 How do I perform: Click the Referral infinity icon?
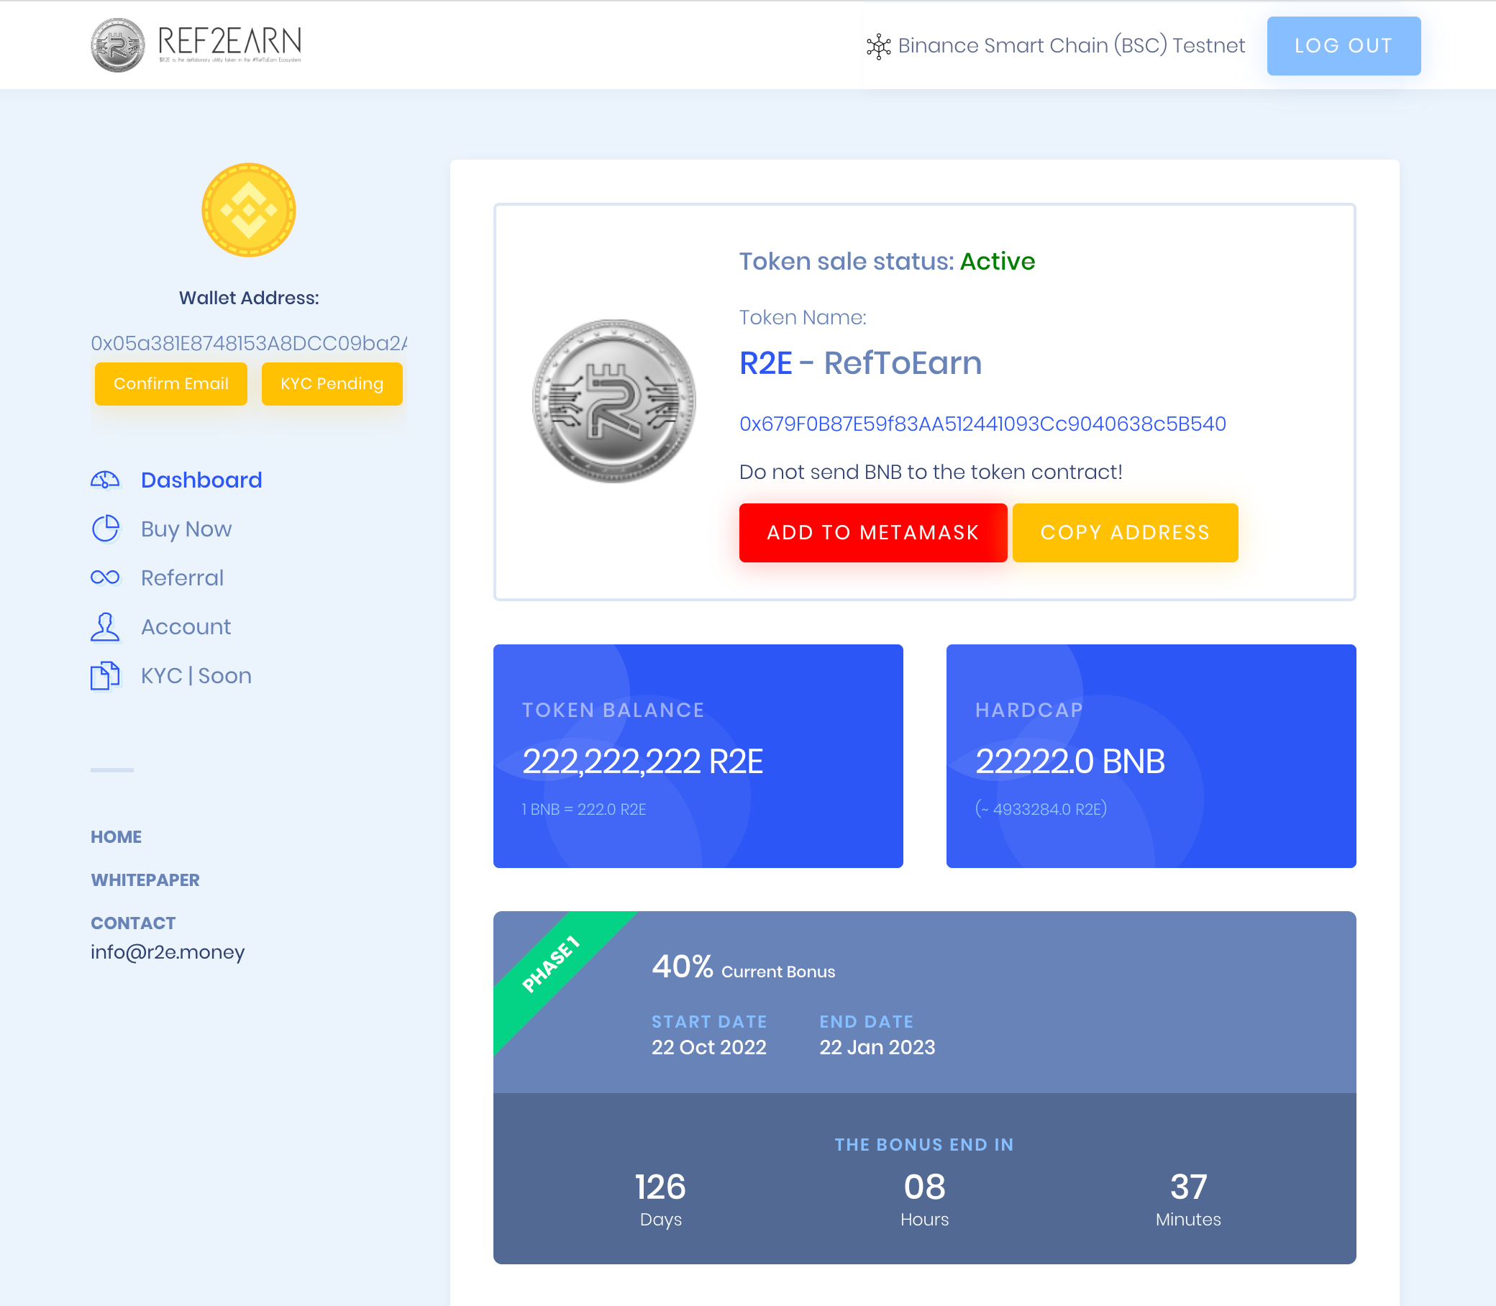coord(105,577)
